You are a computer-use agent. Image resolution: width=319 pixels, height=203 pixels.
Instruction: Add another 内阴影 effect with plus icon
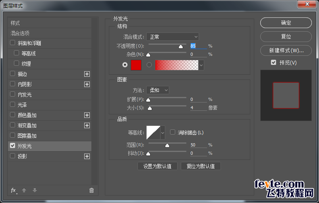click(87, 84)
